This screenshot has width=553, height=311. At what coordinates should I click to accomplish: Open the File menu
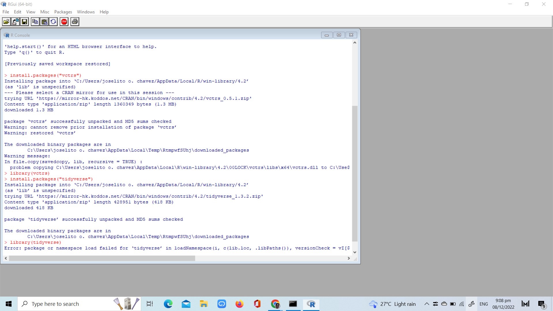point(5,12)
